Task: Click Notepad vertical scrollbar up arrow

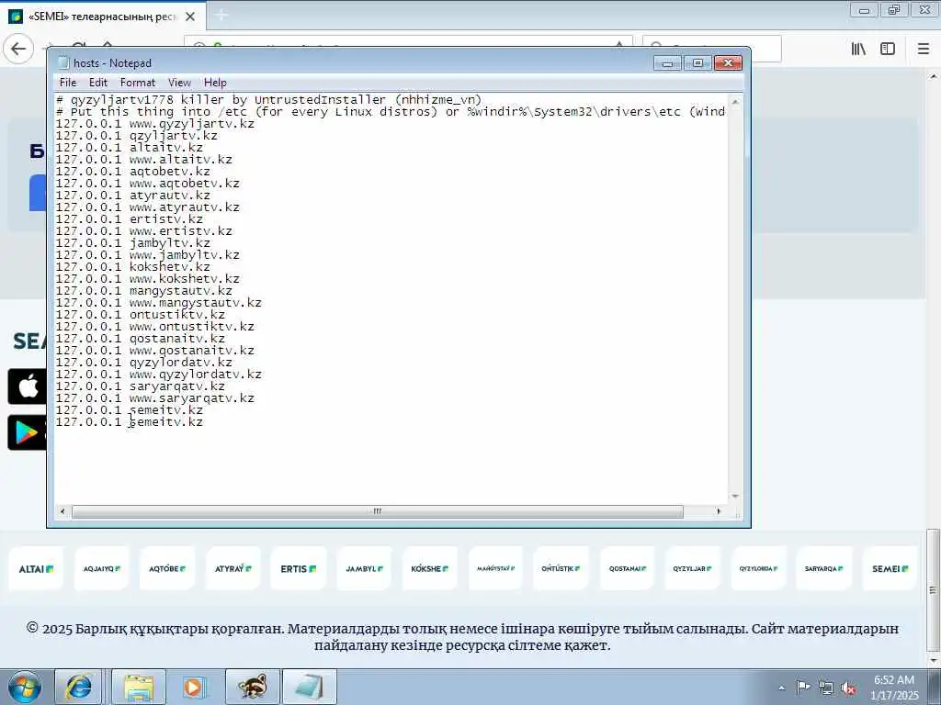Action: (x=735, y=103)
